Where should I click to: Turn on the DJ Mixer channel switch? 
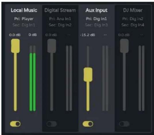pyautogui.click(x=124, y=124)
